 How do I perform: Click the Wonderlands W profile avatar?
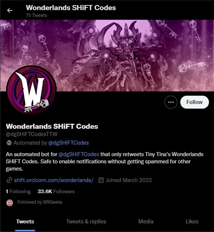[x=31, y=90]
